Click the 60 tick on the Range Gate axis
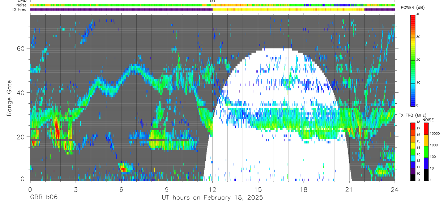Image resolution: width=444 pixels, height=205 pixels. (21, 48)
